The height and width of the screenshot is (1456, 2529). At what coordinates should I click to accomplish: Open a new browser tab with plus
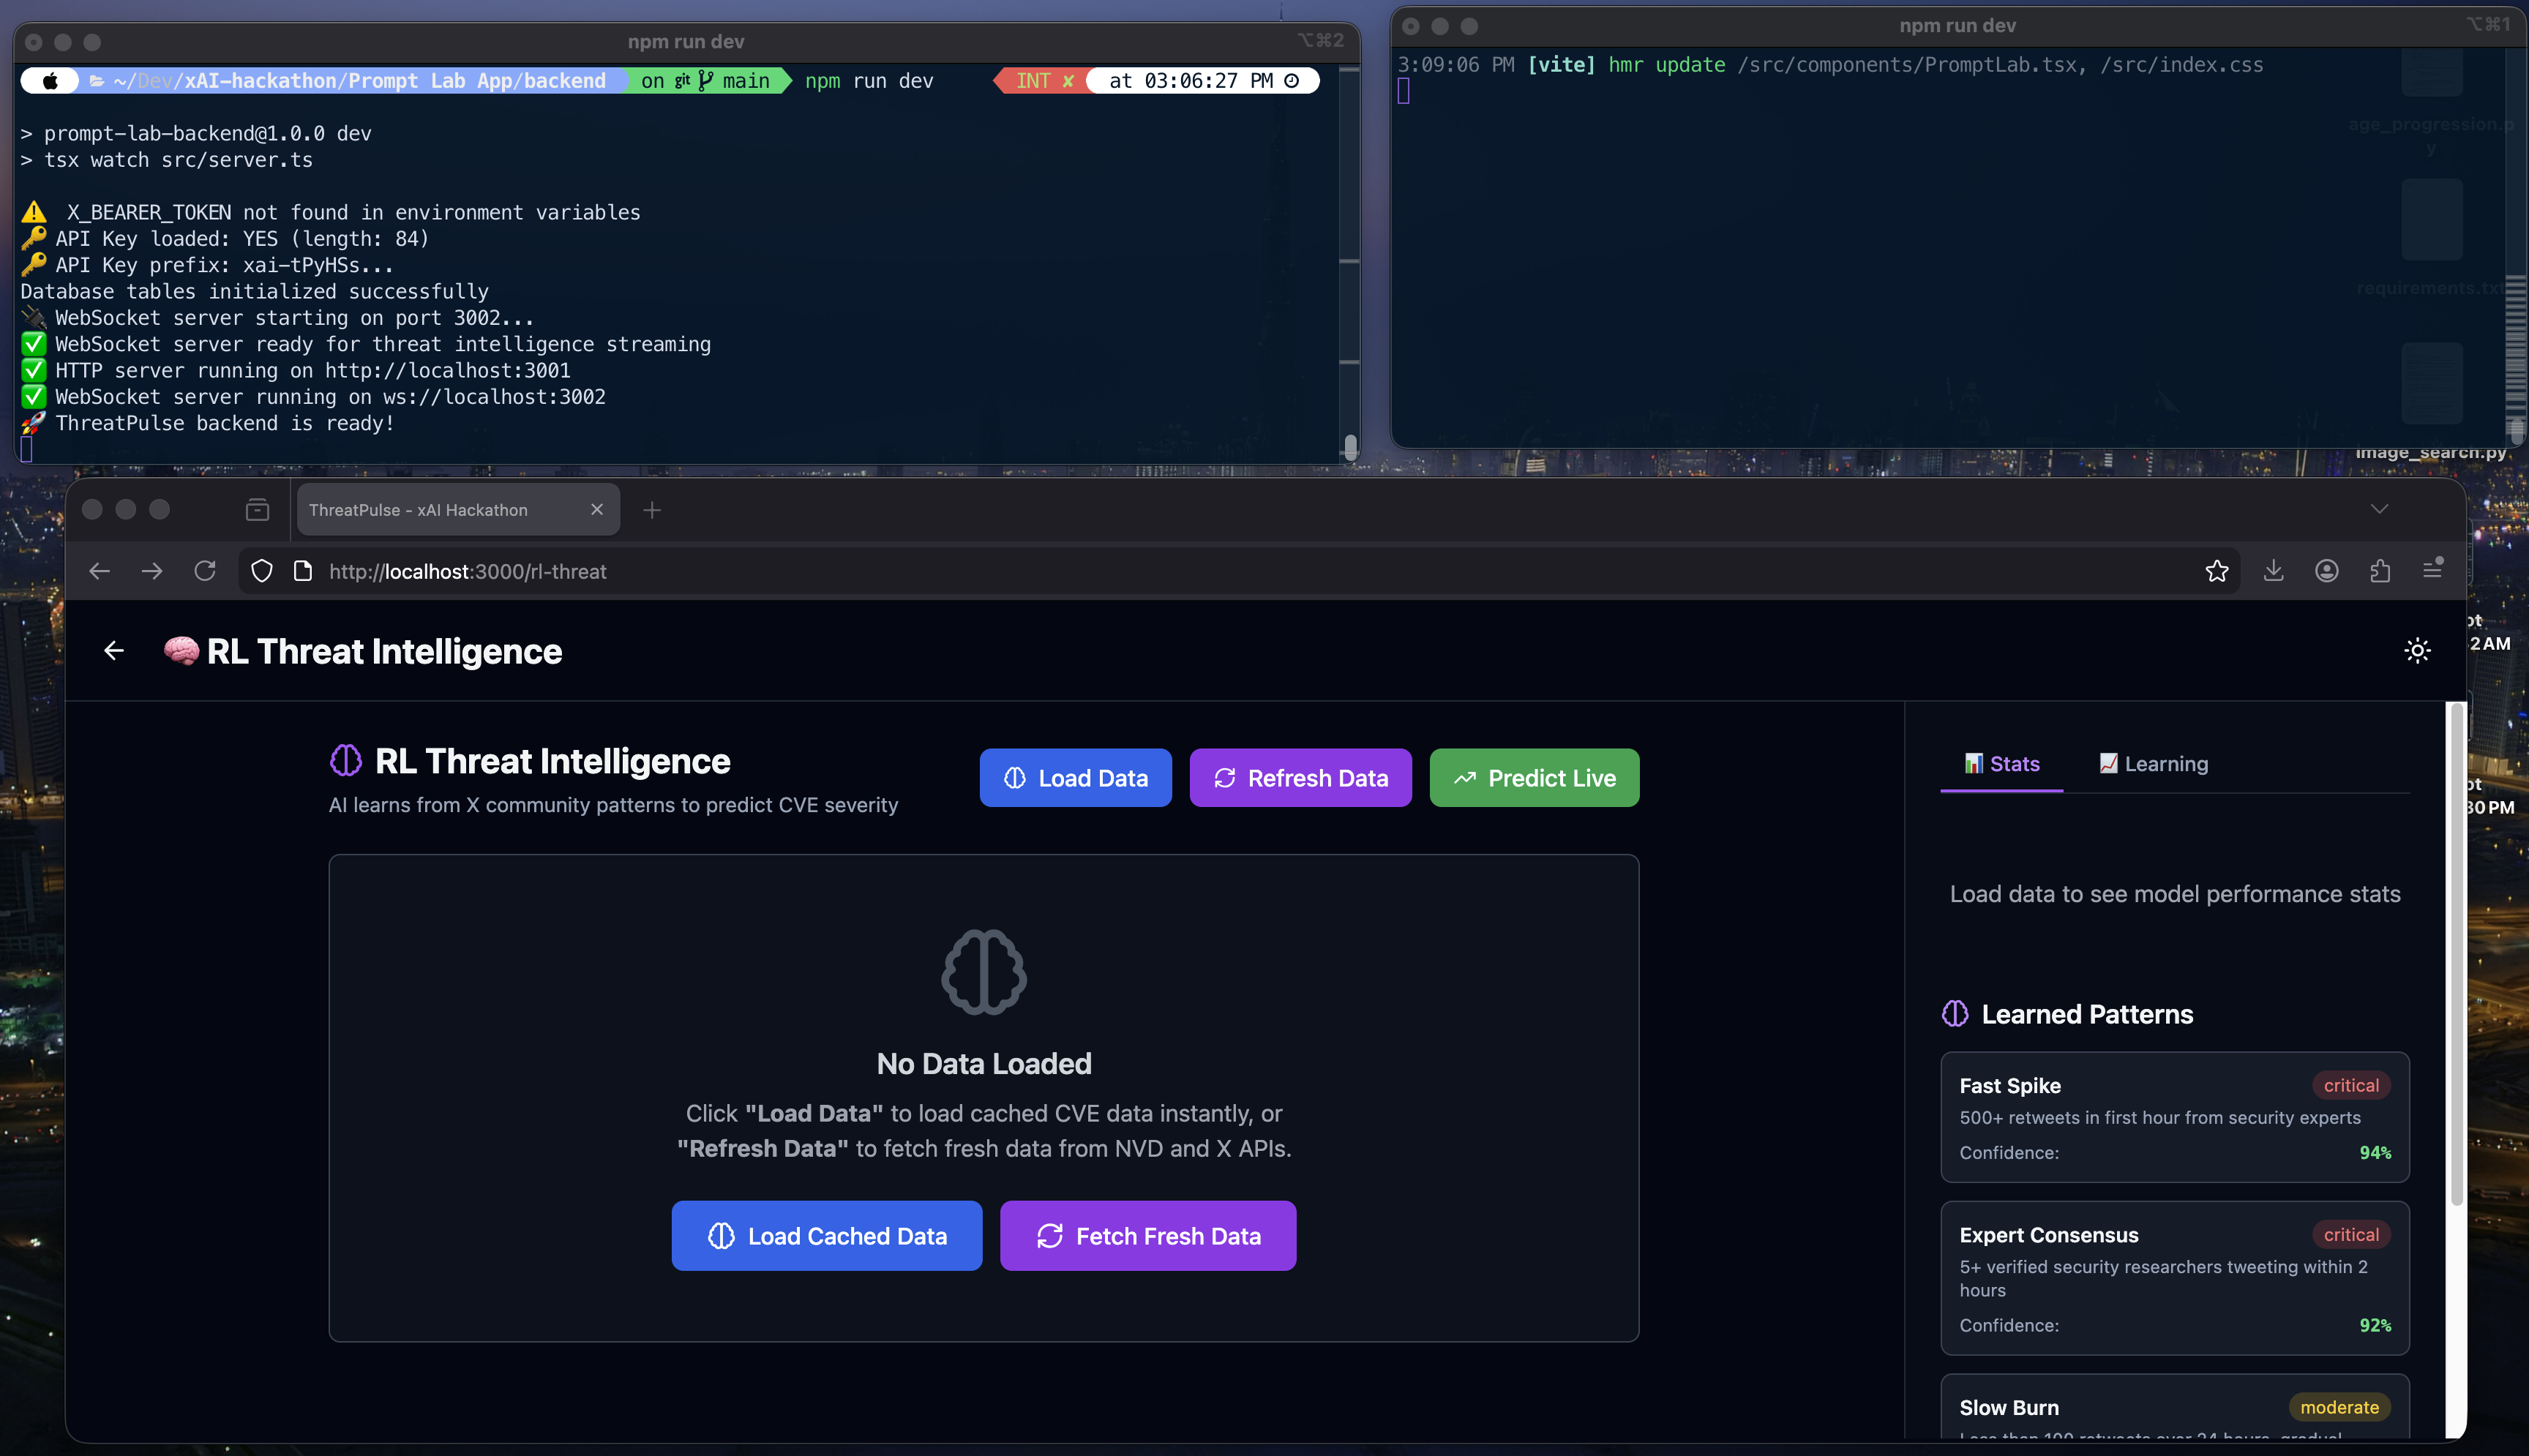[652, 510]
